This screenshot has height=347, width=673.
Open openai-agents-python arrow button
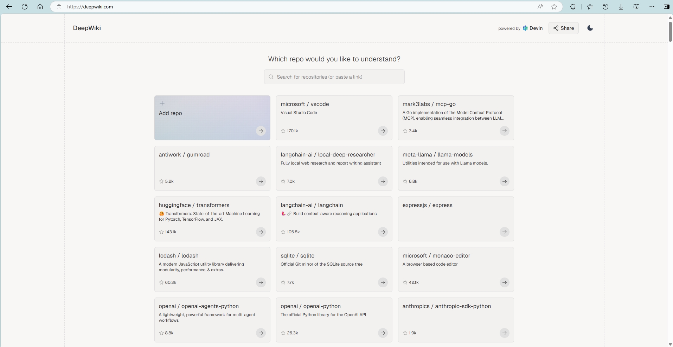point(261,333)
